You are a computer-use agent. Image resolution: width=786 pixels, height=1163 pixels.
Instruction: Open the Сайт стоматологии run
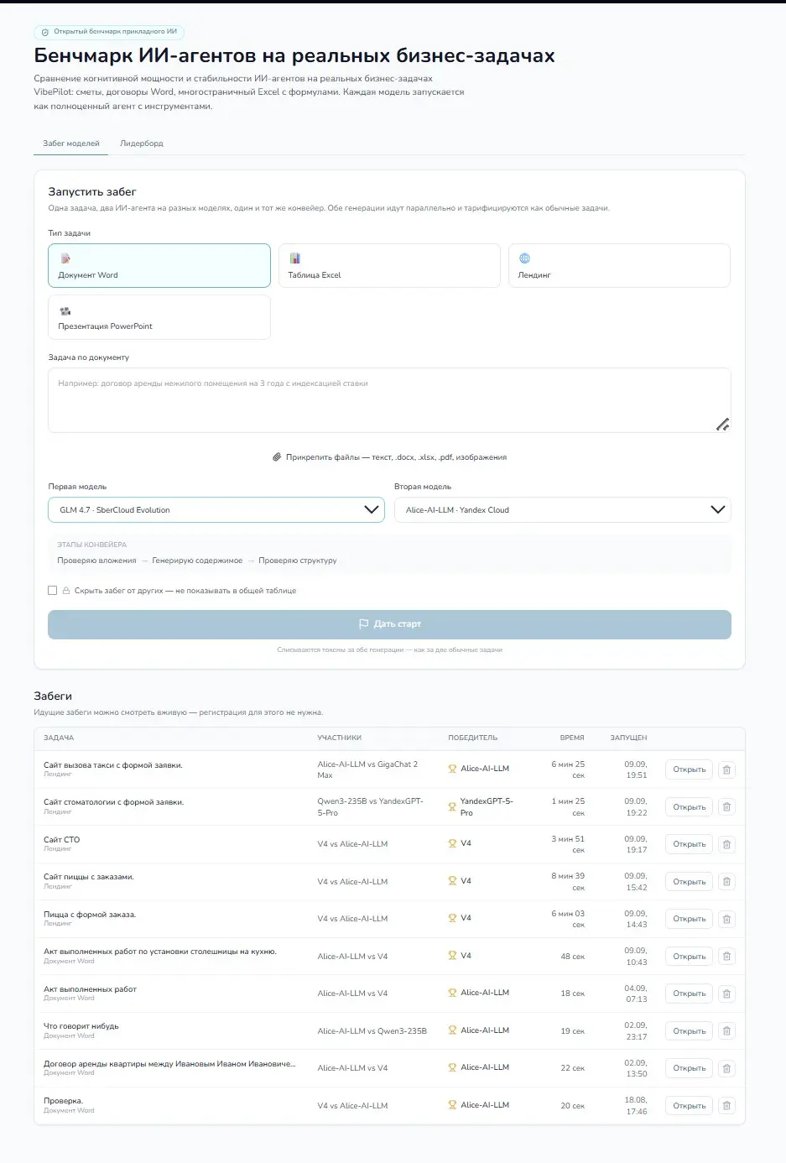pyautogui.click(x=689, y=807)
